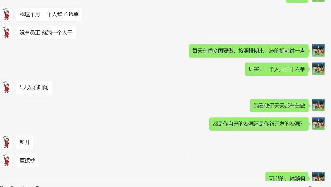This screenshot has height=187, width=331.
Task: Open contact avatar next to '直接秒'
Action: pyautogui.click(x=6, y=160)
